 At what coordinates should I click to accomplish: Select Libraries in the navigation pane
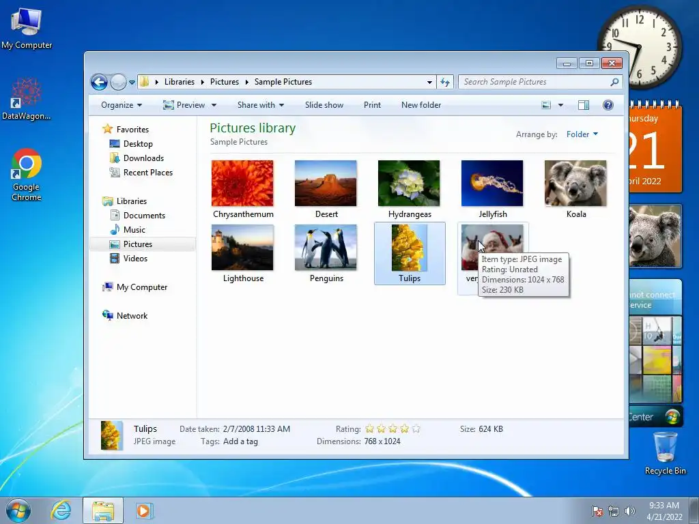[132, 201]
